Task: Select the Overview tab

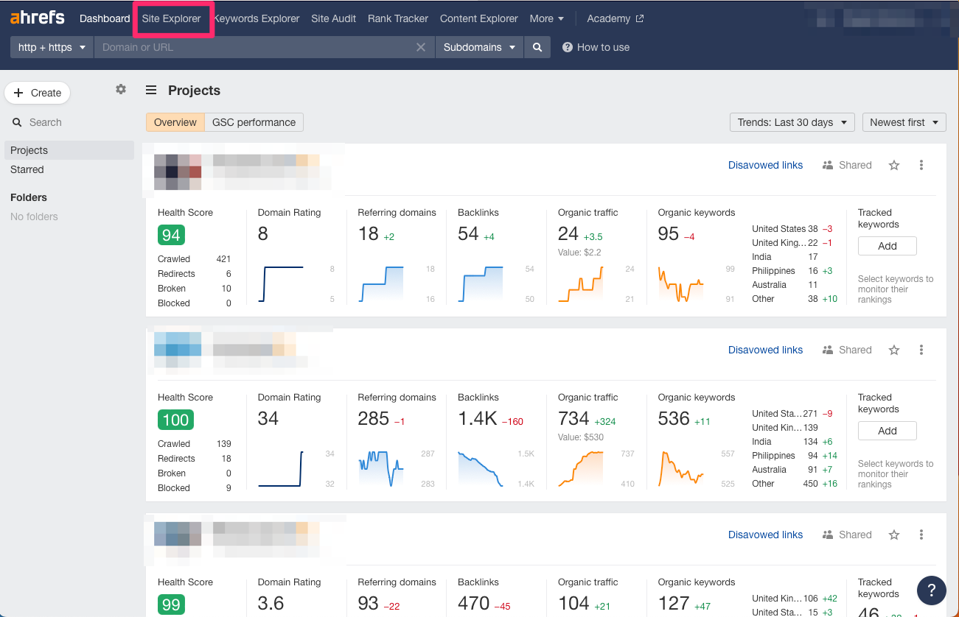Action: (x=175, y=122)
